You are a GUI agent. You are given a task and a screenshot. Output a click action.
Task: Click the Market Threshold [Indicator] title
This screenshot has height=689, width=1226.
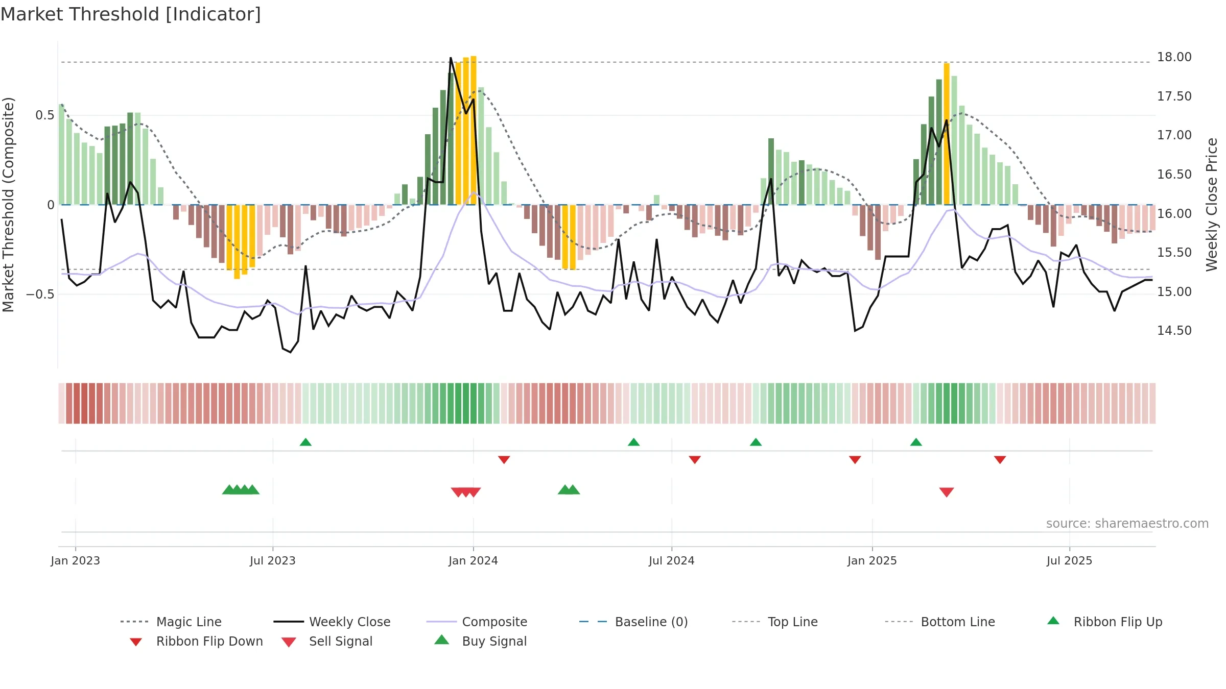pyautogui.click(x=131, y=14)
